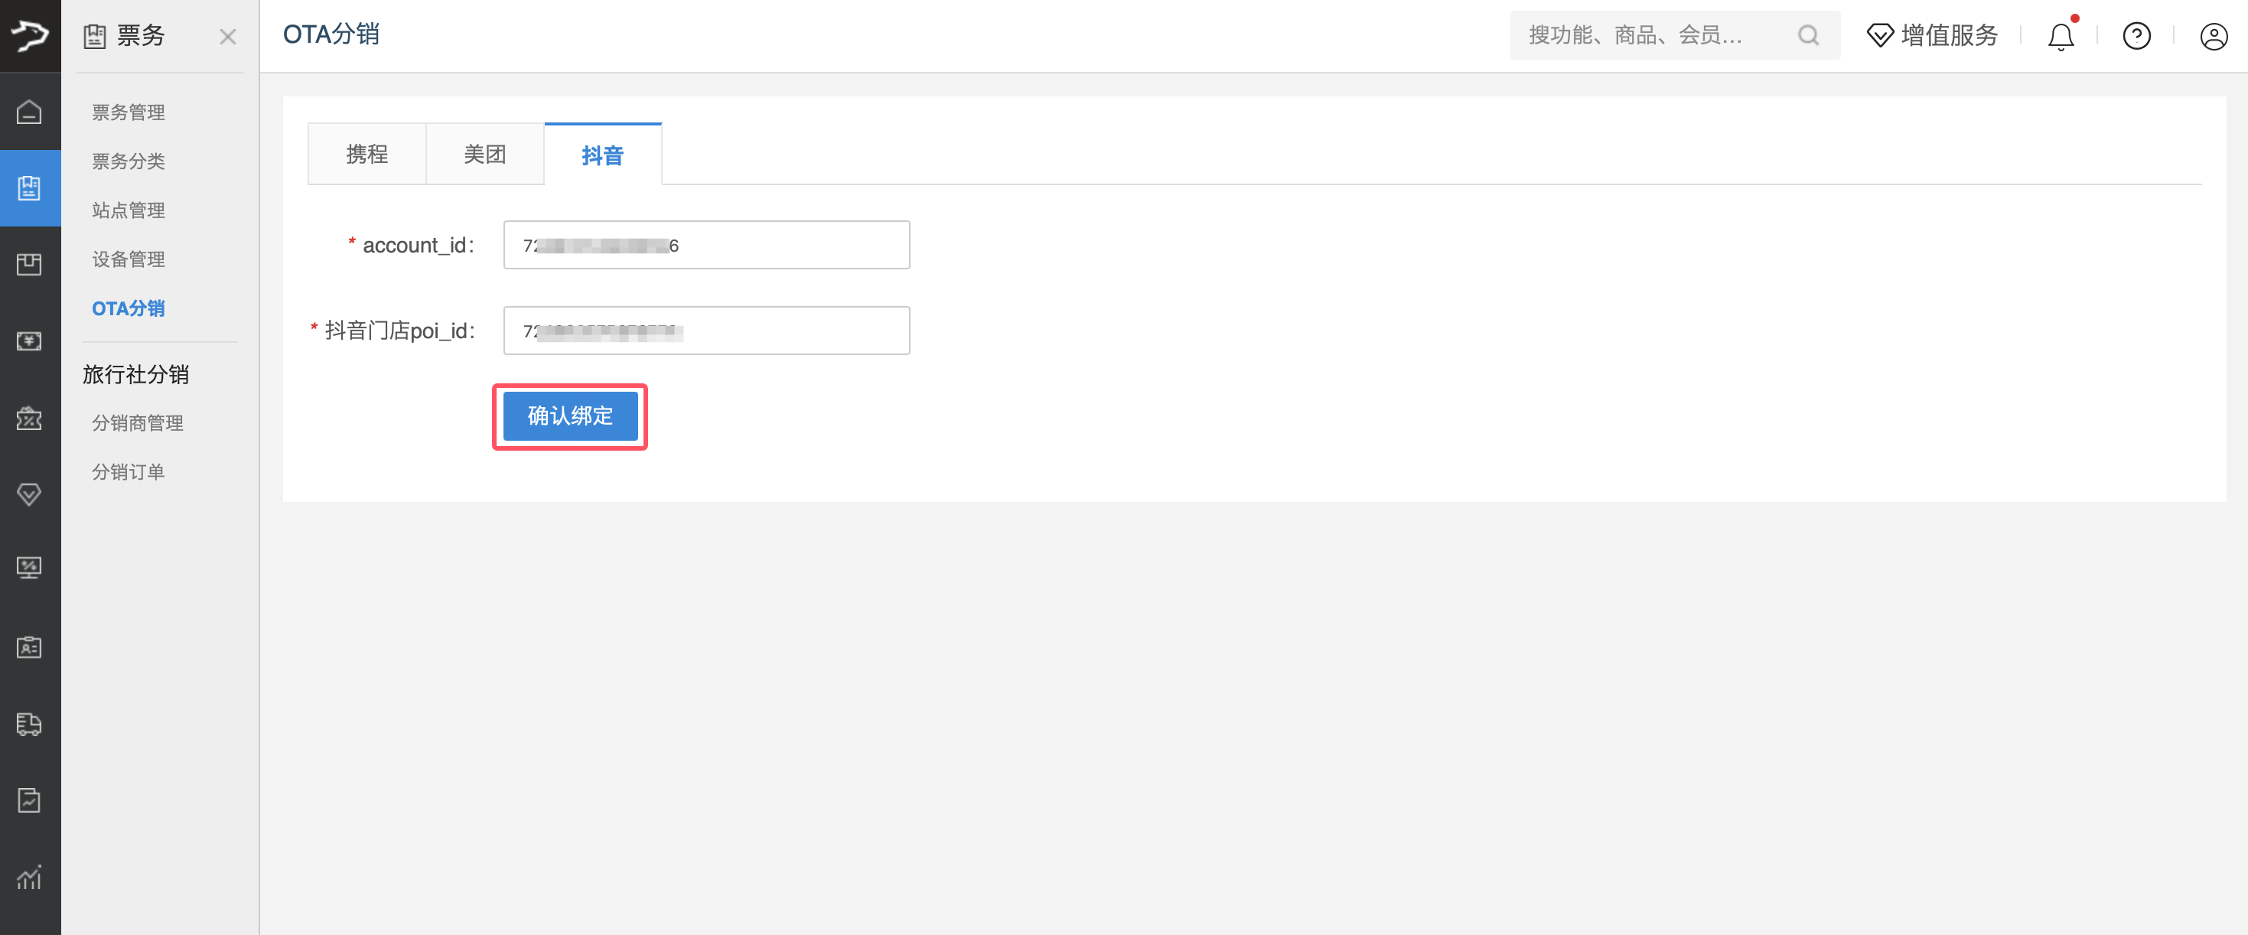Click the home icon in left sidebar
This screenshot has width=2248, height=935.
(x=29, y=112)
